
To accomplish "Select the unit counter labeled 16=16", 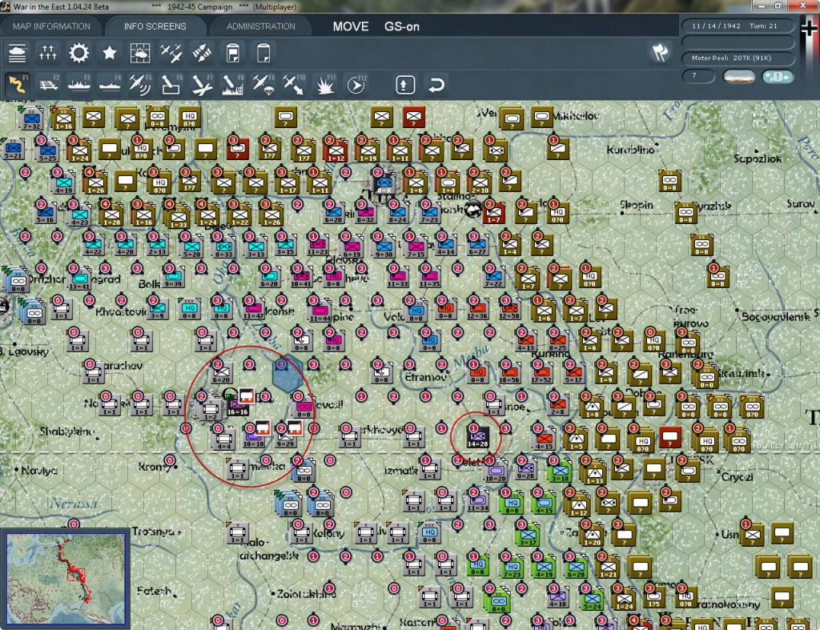I will [237, 405].
